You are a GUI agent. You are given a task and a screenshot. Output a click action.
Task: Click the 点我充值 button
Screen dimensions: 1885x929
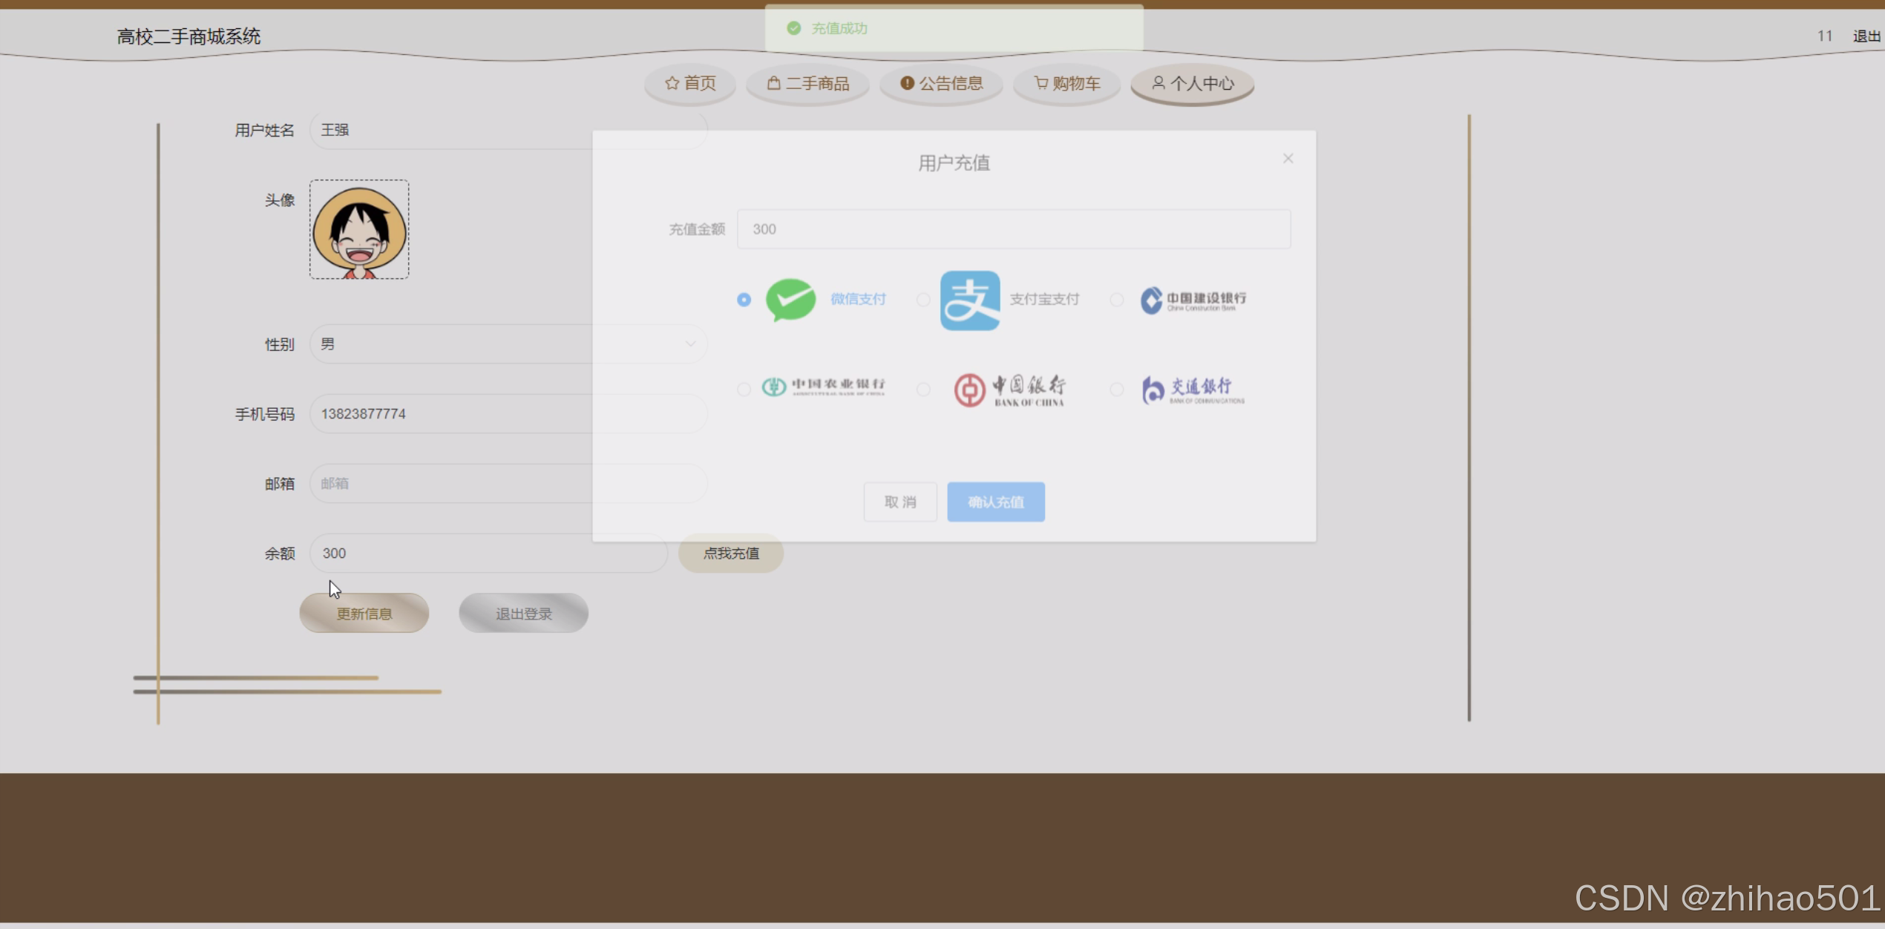click(731, 553)
